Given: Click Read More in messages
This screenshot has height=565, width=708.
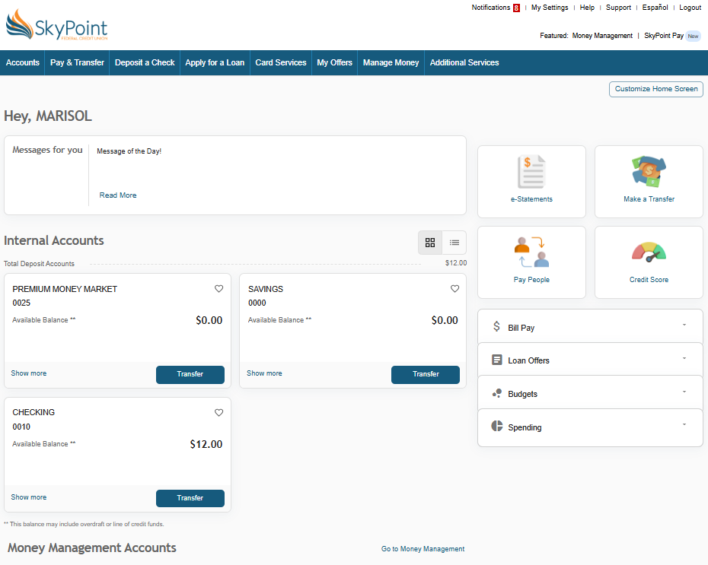Looking at the screenshot, I should [x=118, y=195].
